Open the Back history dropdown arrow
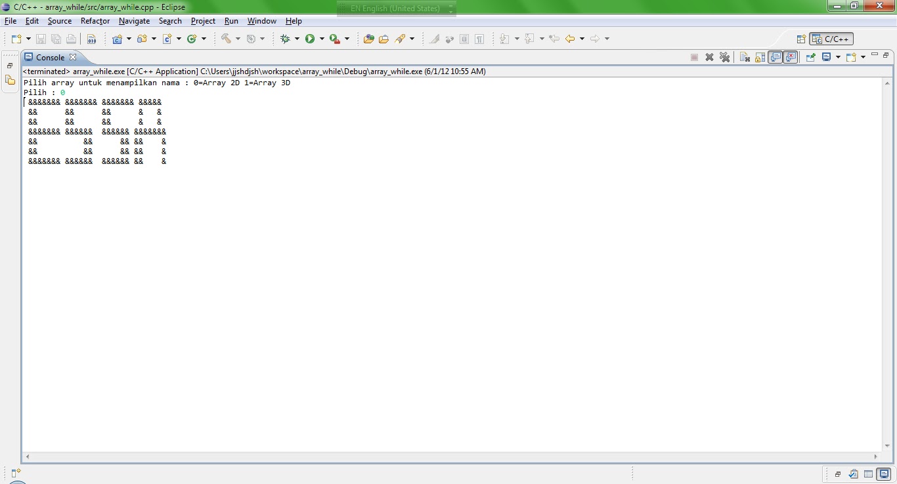 [582, 39]
